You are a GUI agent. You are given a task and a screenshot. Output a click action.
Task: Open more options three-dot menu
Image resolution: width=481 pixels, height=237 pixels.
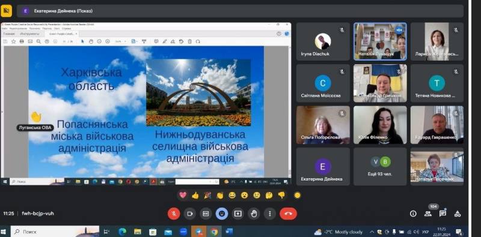(269, 214)
